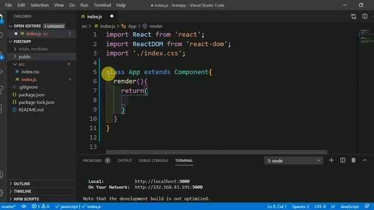Click the errors and warnings count in status bar

(x=40, y=206)
